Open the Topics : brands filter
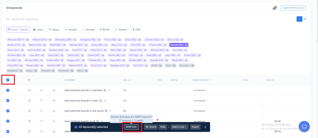The height and width of the screenshot is (138, 318). click(18, 30)
